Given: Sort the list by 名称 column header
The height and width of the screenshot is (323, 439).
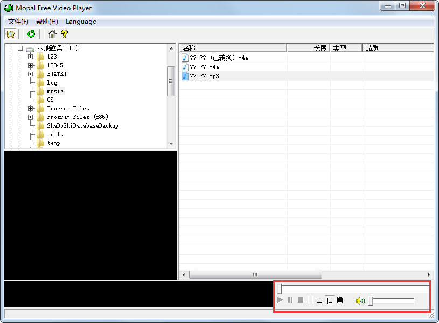Looking at the screenshot, I should click(232, 48).
